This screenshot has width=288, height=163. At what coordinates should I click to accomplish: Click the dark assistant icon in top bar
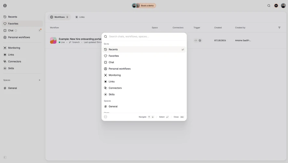coord(276,6)
